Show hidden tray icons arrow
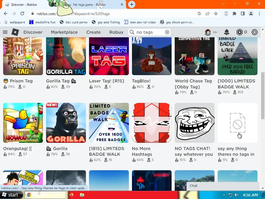265x199 pixels. point(224,195)
